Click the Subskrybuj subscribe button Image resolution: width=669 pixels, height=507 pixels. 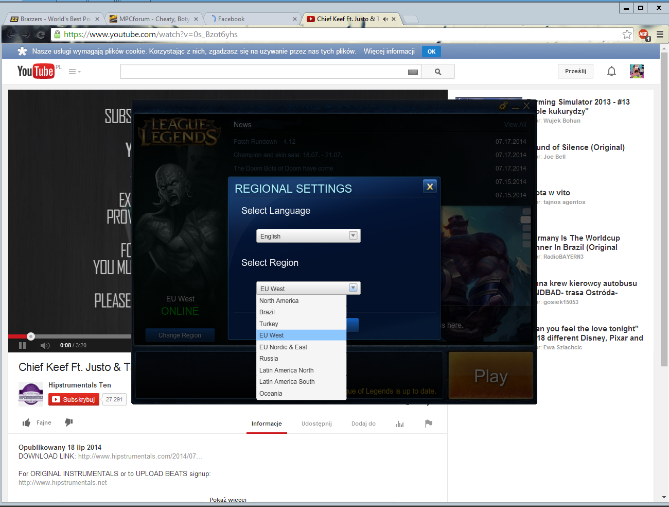(74, 399)
